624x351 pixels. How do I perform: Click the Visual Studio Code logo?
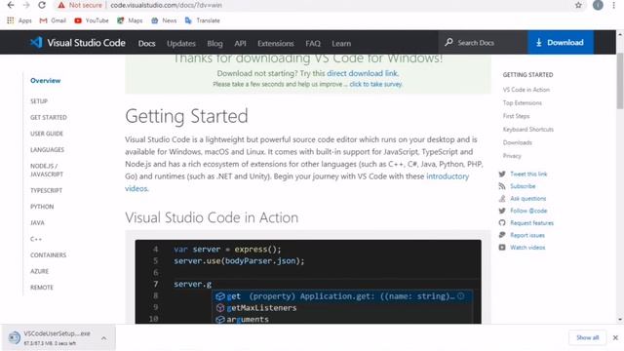(78, 43)
